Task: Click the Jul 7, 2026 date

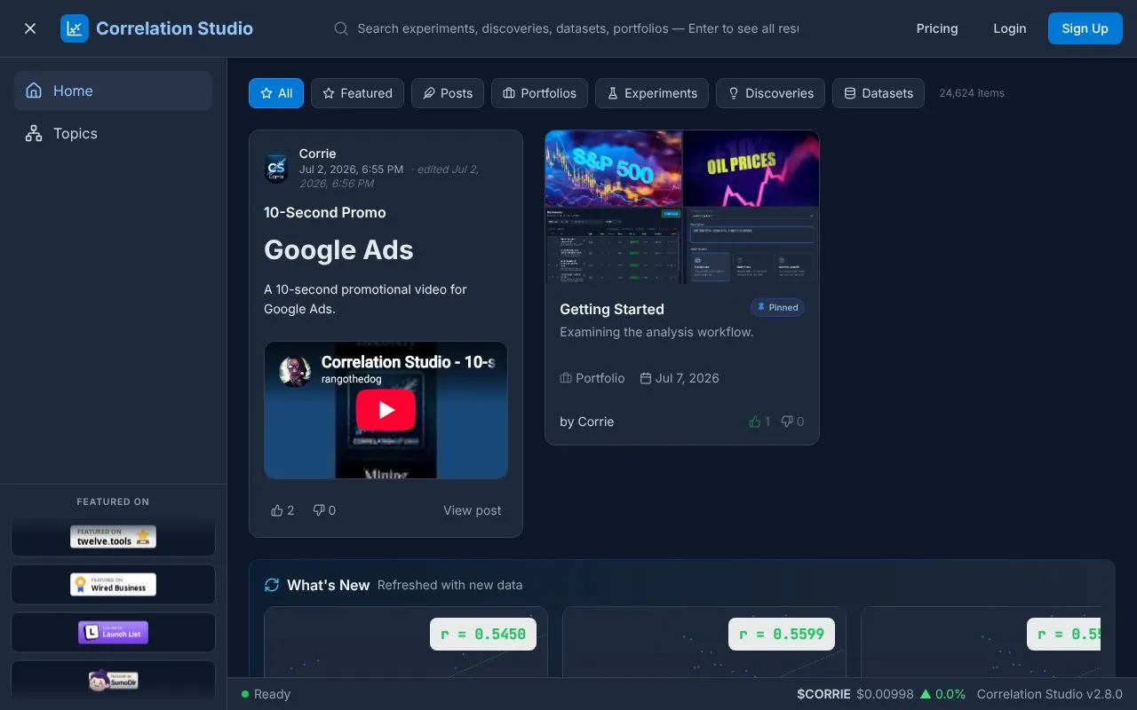Action: tap(680, 378)
